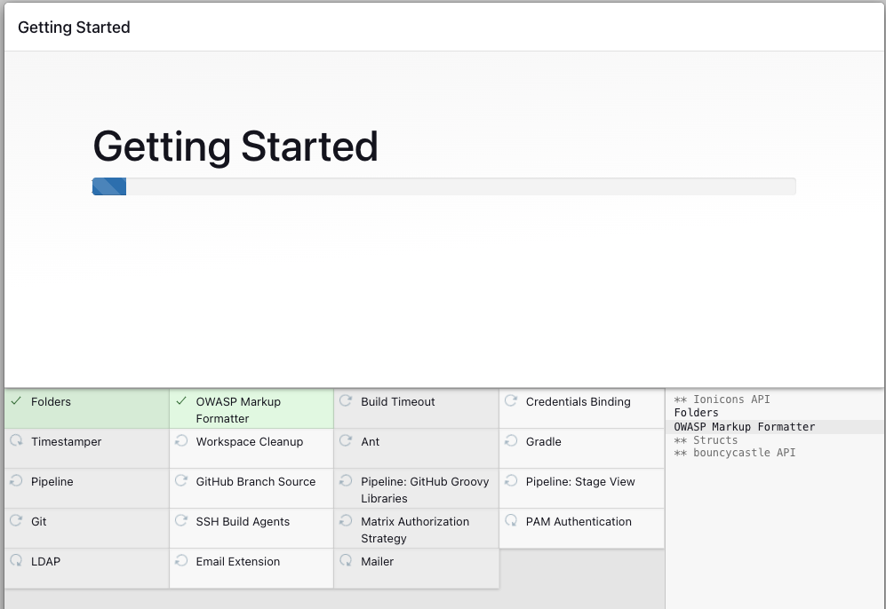This screenshot has height=609, width=886.
Task: Click the pending icon next to Mailer
Action: [x=346, y=561]
